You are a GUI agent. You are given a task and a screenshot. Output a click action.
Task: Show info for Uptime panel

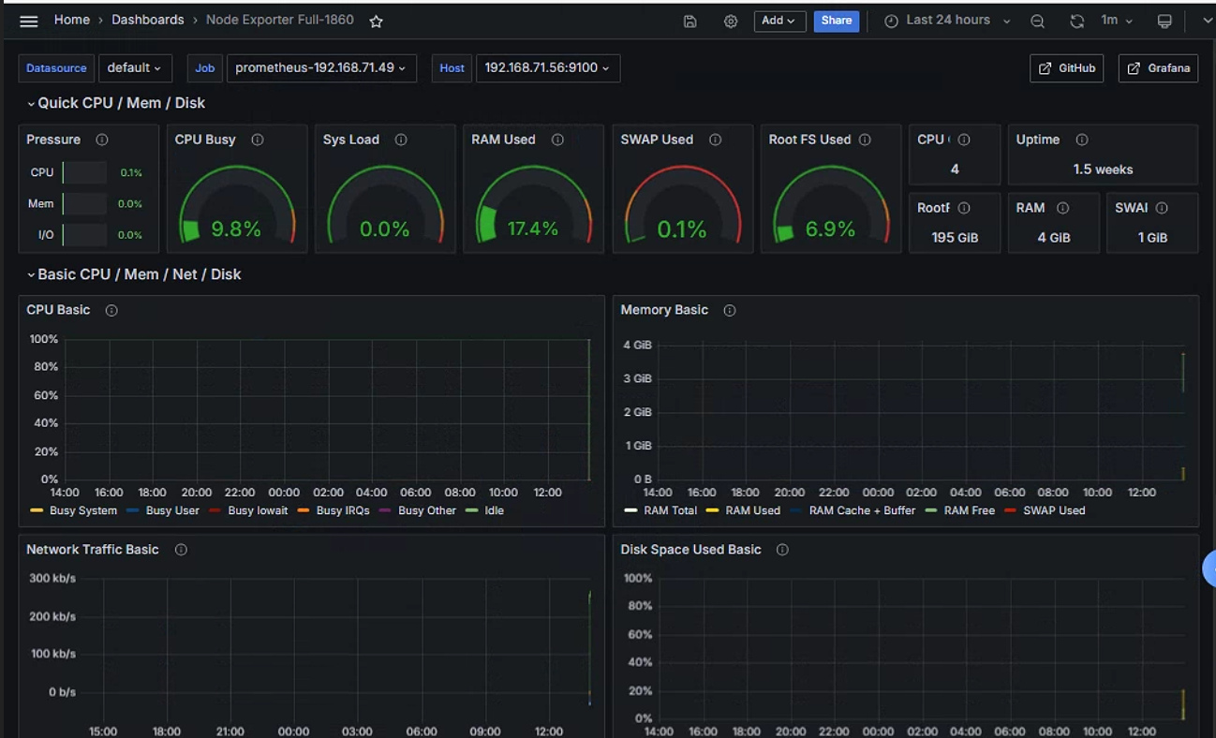coord(1082,140)
